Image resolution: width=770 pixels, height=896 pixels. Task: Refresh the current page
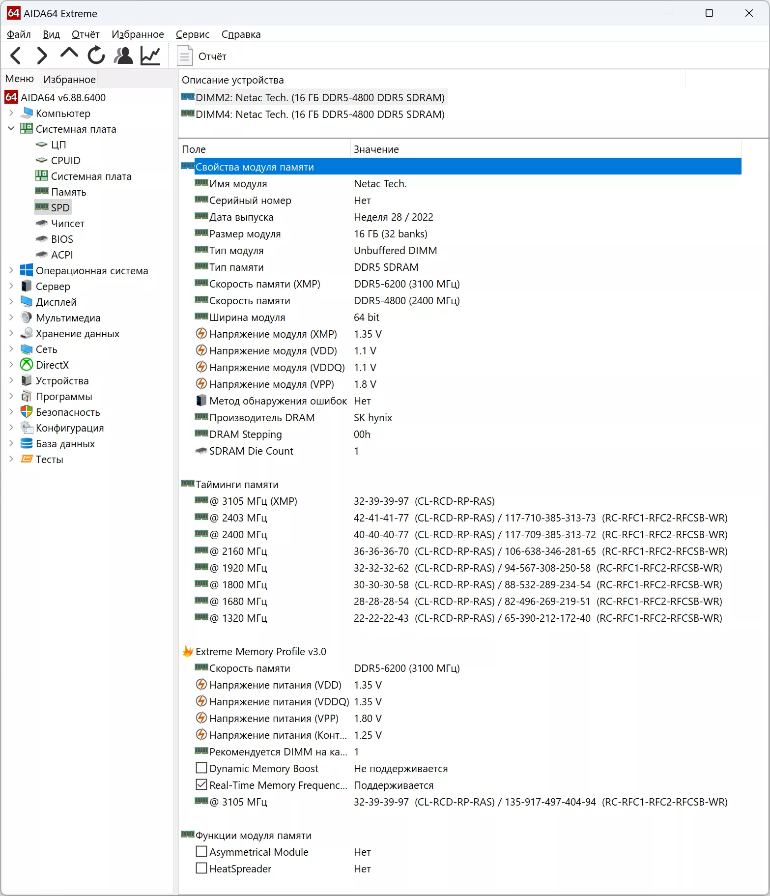coord(96,55)
